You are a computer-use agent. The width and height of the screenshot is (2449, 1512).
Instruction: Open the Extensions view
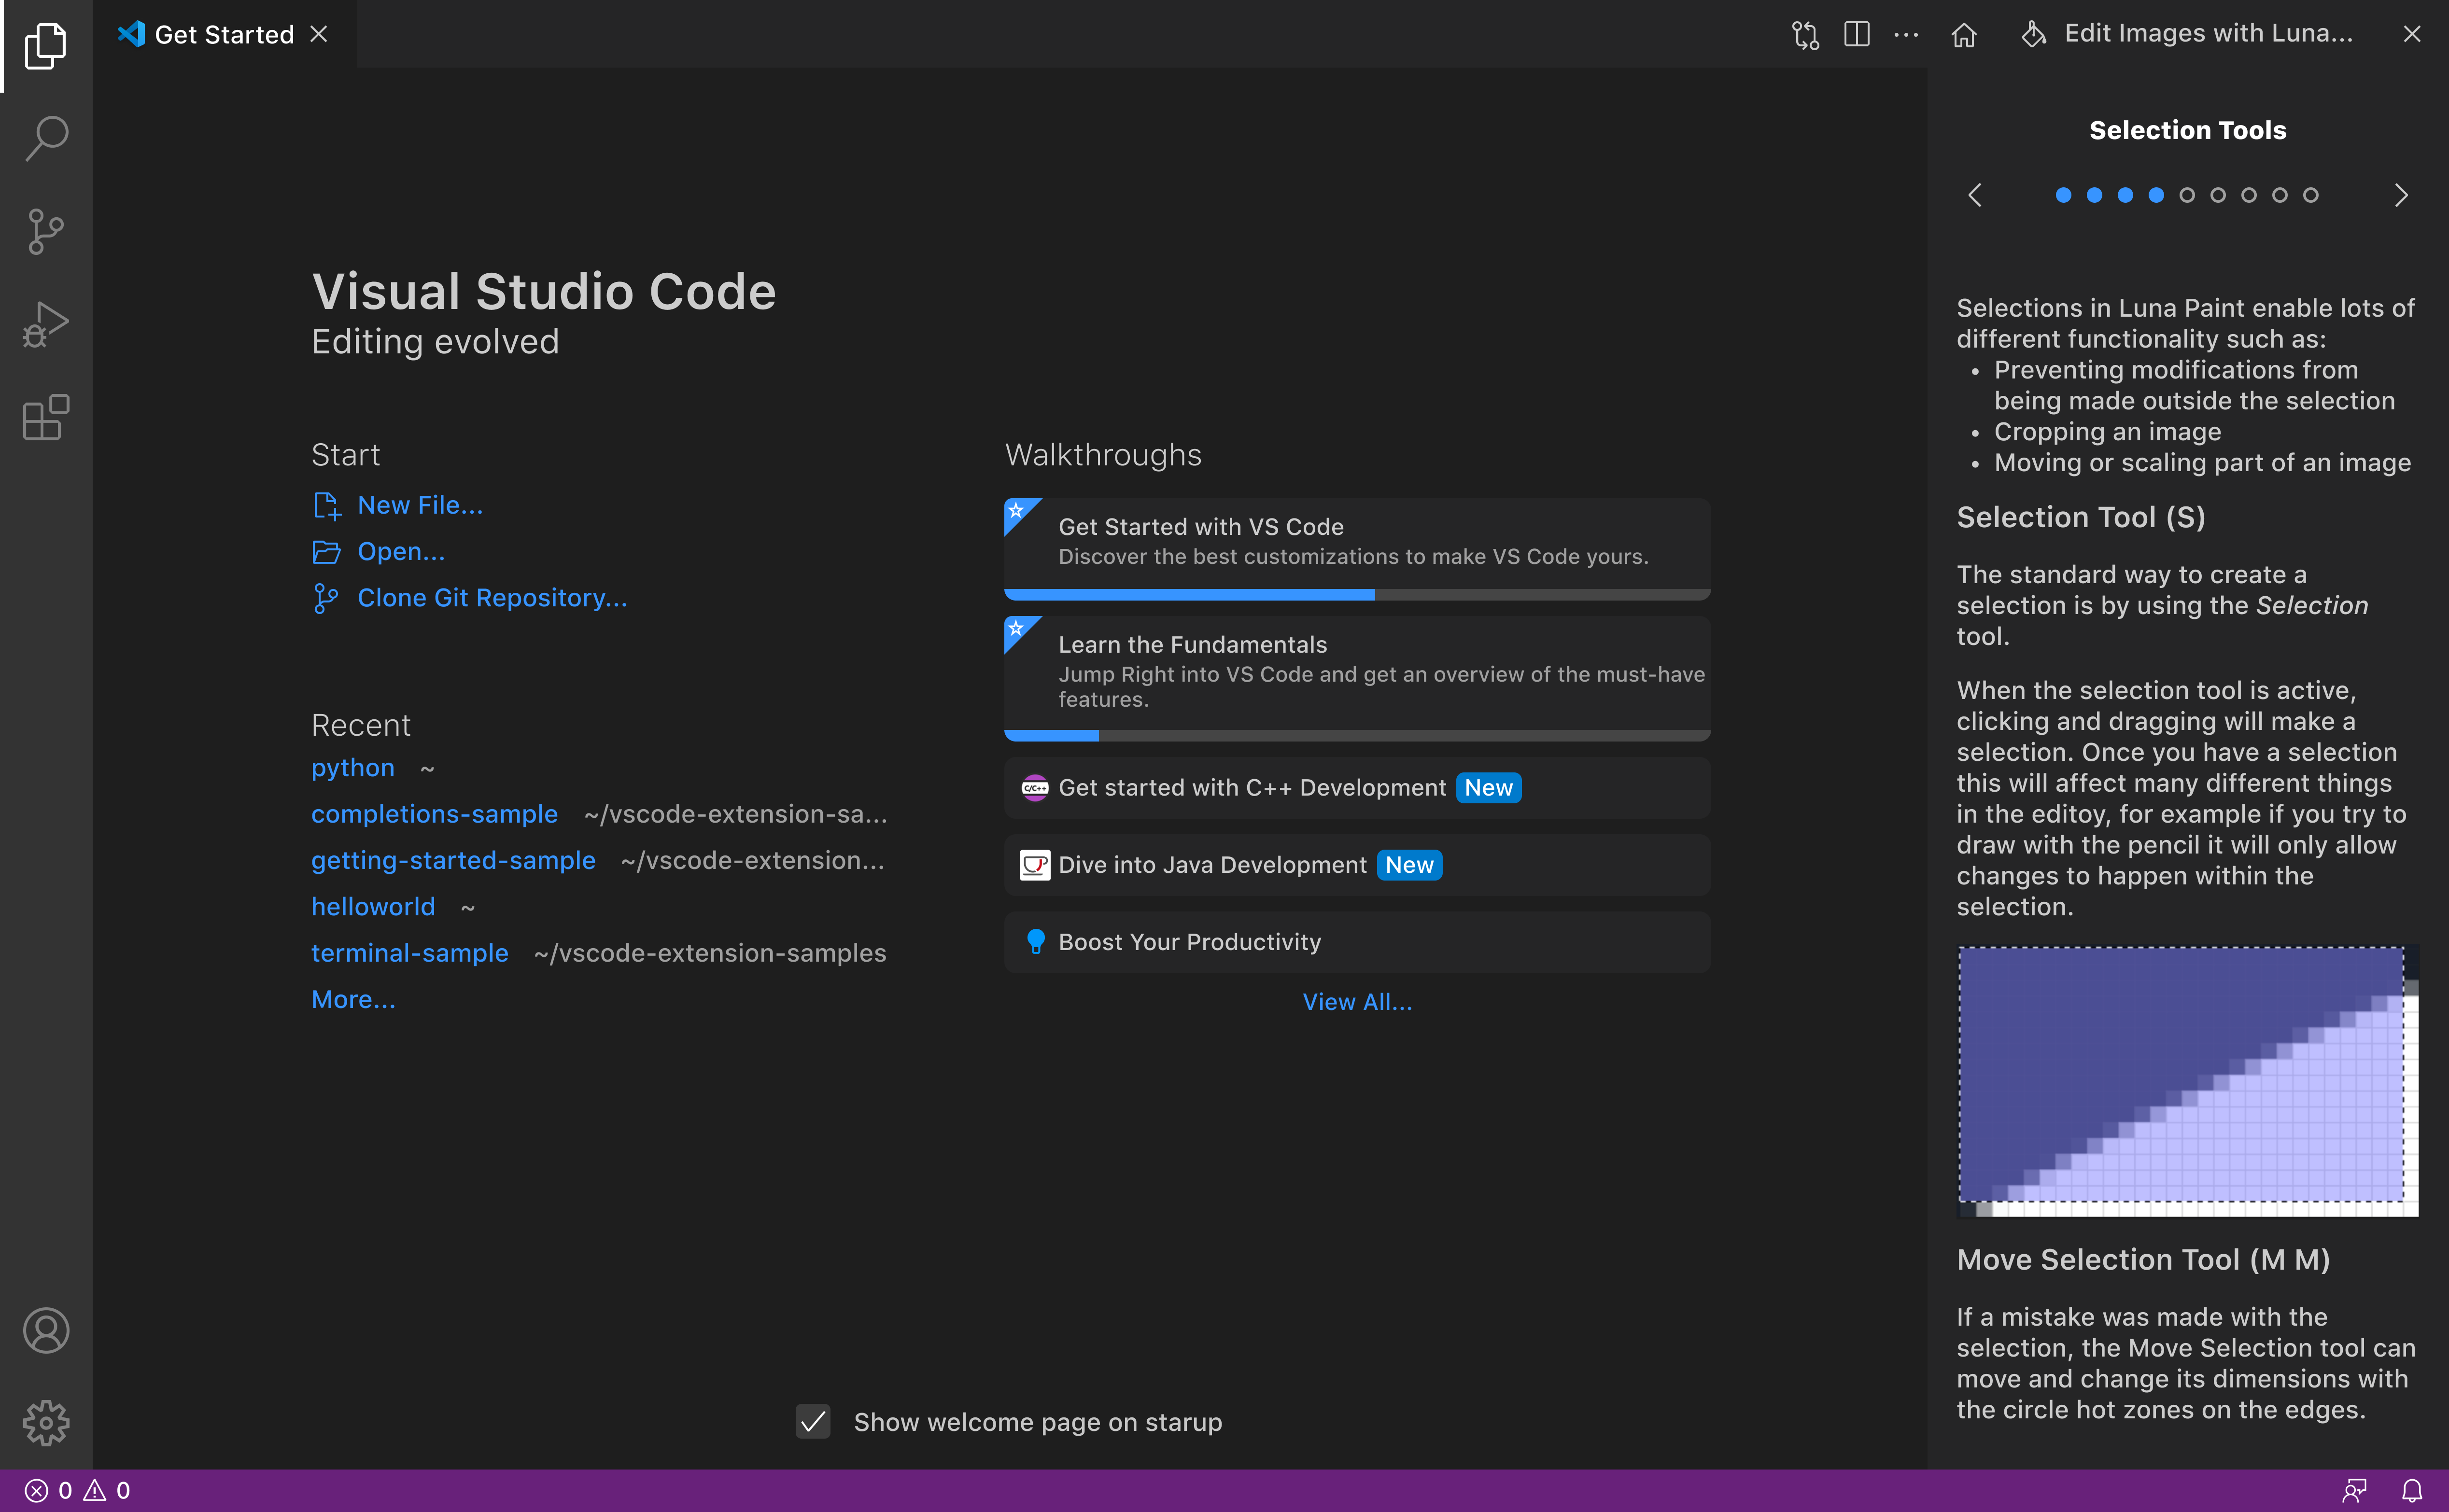(45, 418)
